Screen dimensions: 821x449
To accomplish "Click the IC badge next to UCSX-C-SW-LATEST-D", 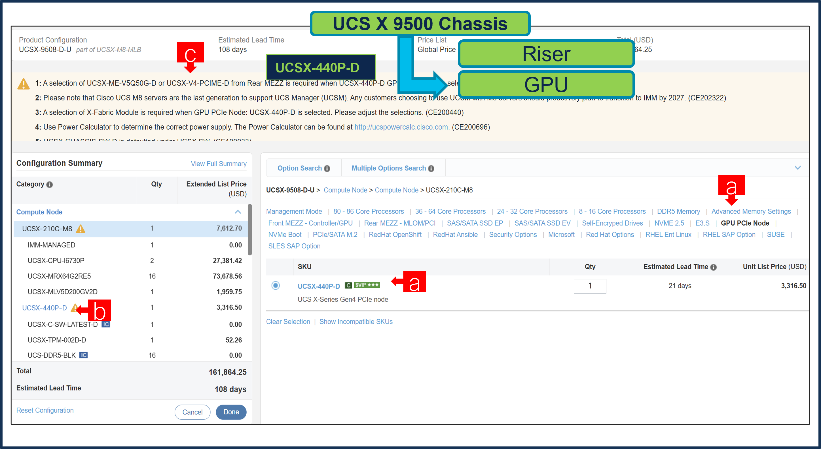I will click(x=106, y=324).
